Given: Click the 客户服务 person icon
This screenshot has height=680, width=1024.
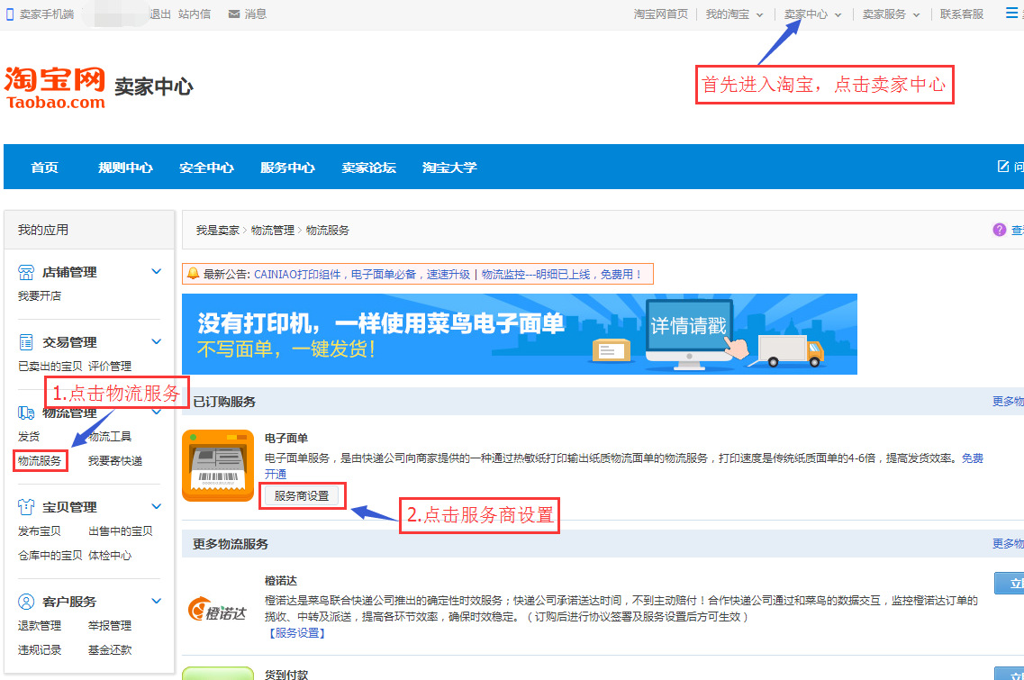Looking at the screenshot, I should [x=26, y=602].
